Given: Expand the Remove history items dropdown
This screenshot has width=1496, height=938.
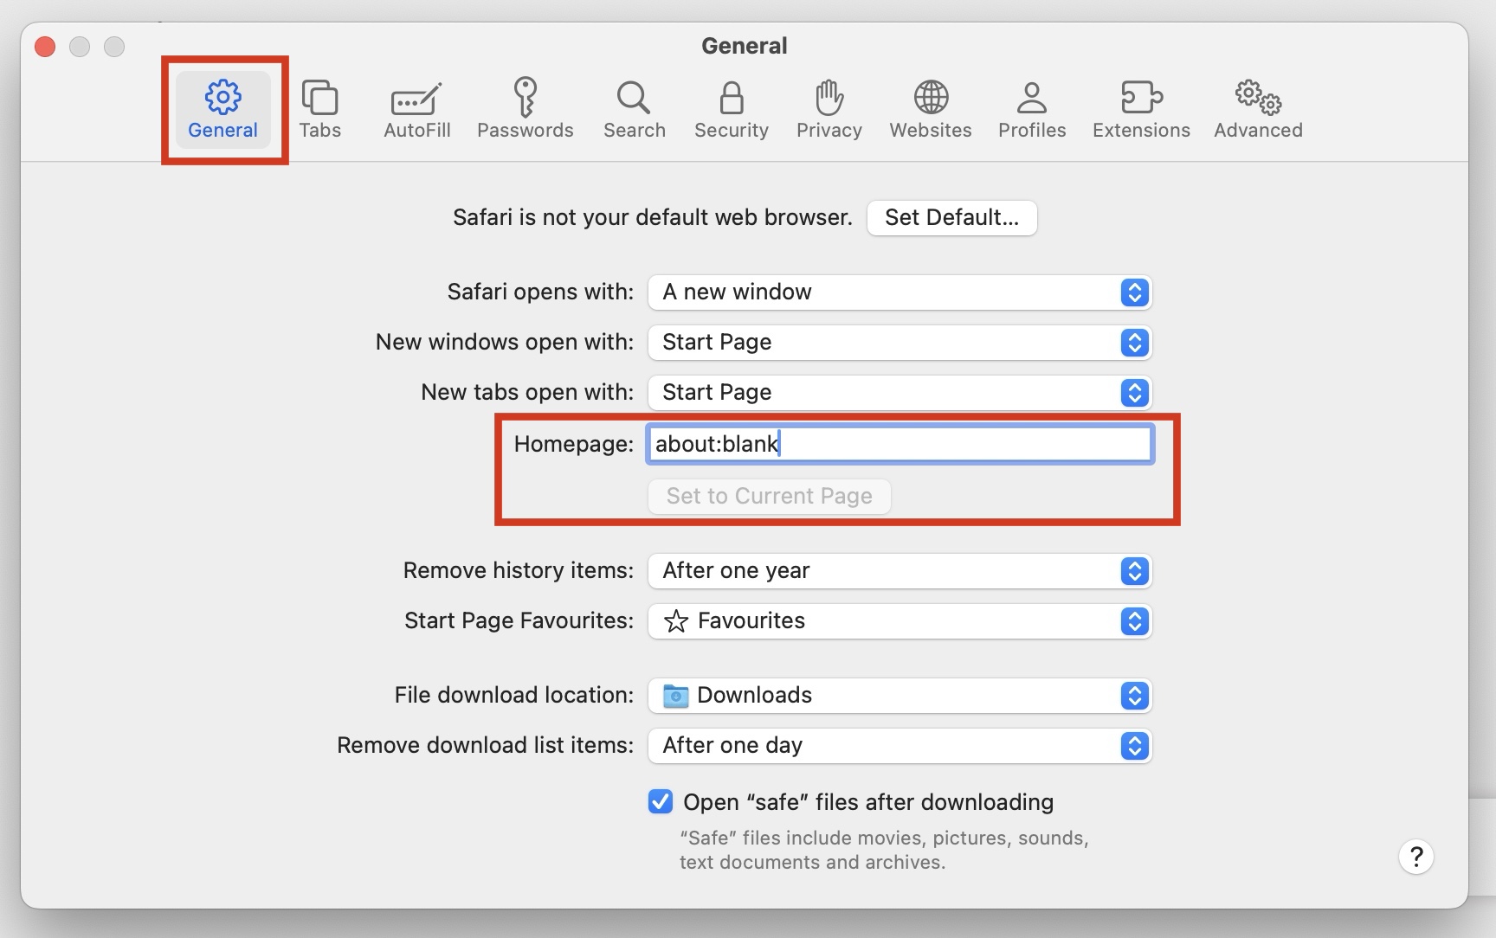Looking at the screenshot, I should point(899,571).
